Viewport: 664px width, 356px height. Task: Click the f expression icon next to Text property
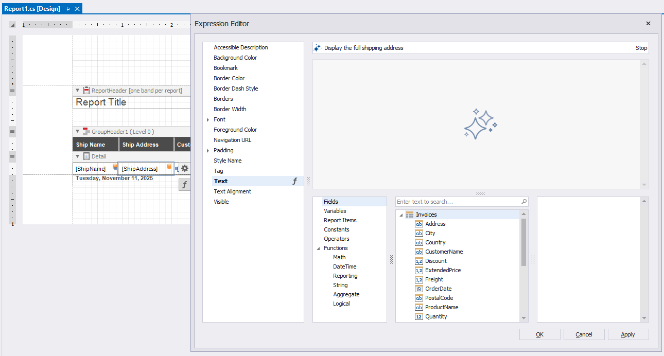(x=295, y=181)
